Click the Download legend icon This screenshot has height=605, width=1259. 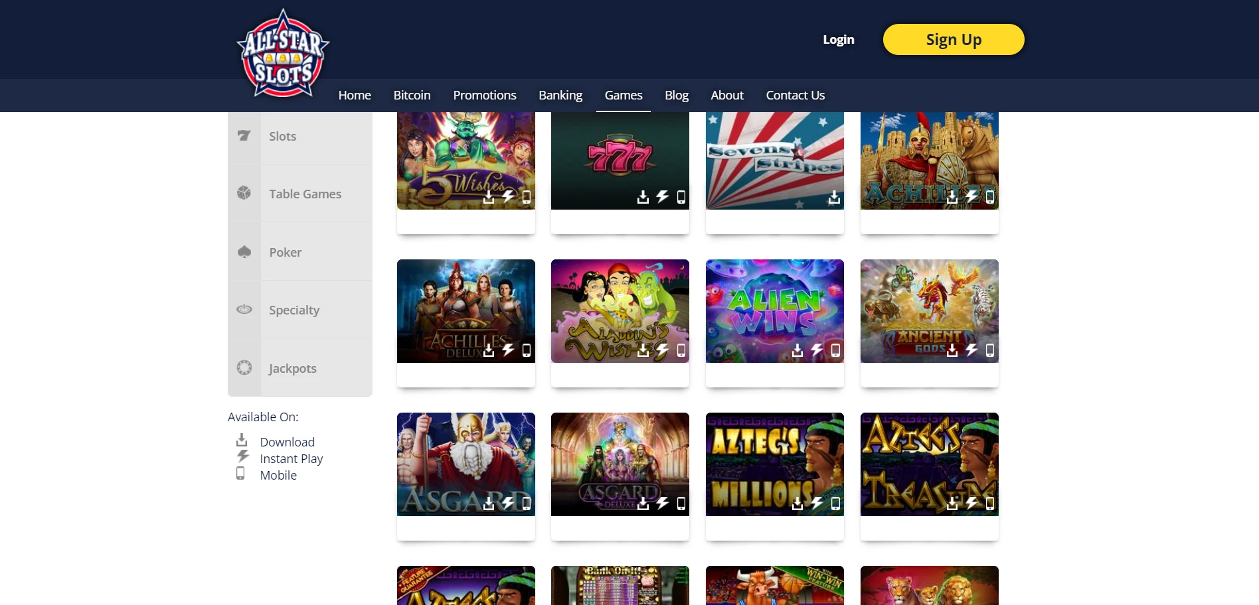(x=242, y=440)
